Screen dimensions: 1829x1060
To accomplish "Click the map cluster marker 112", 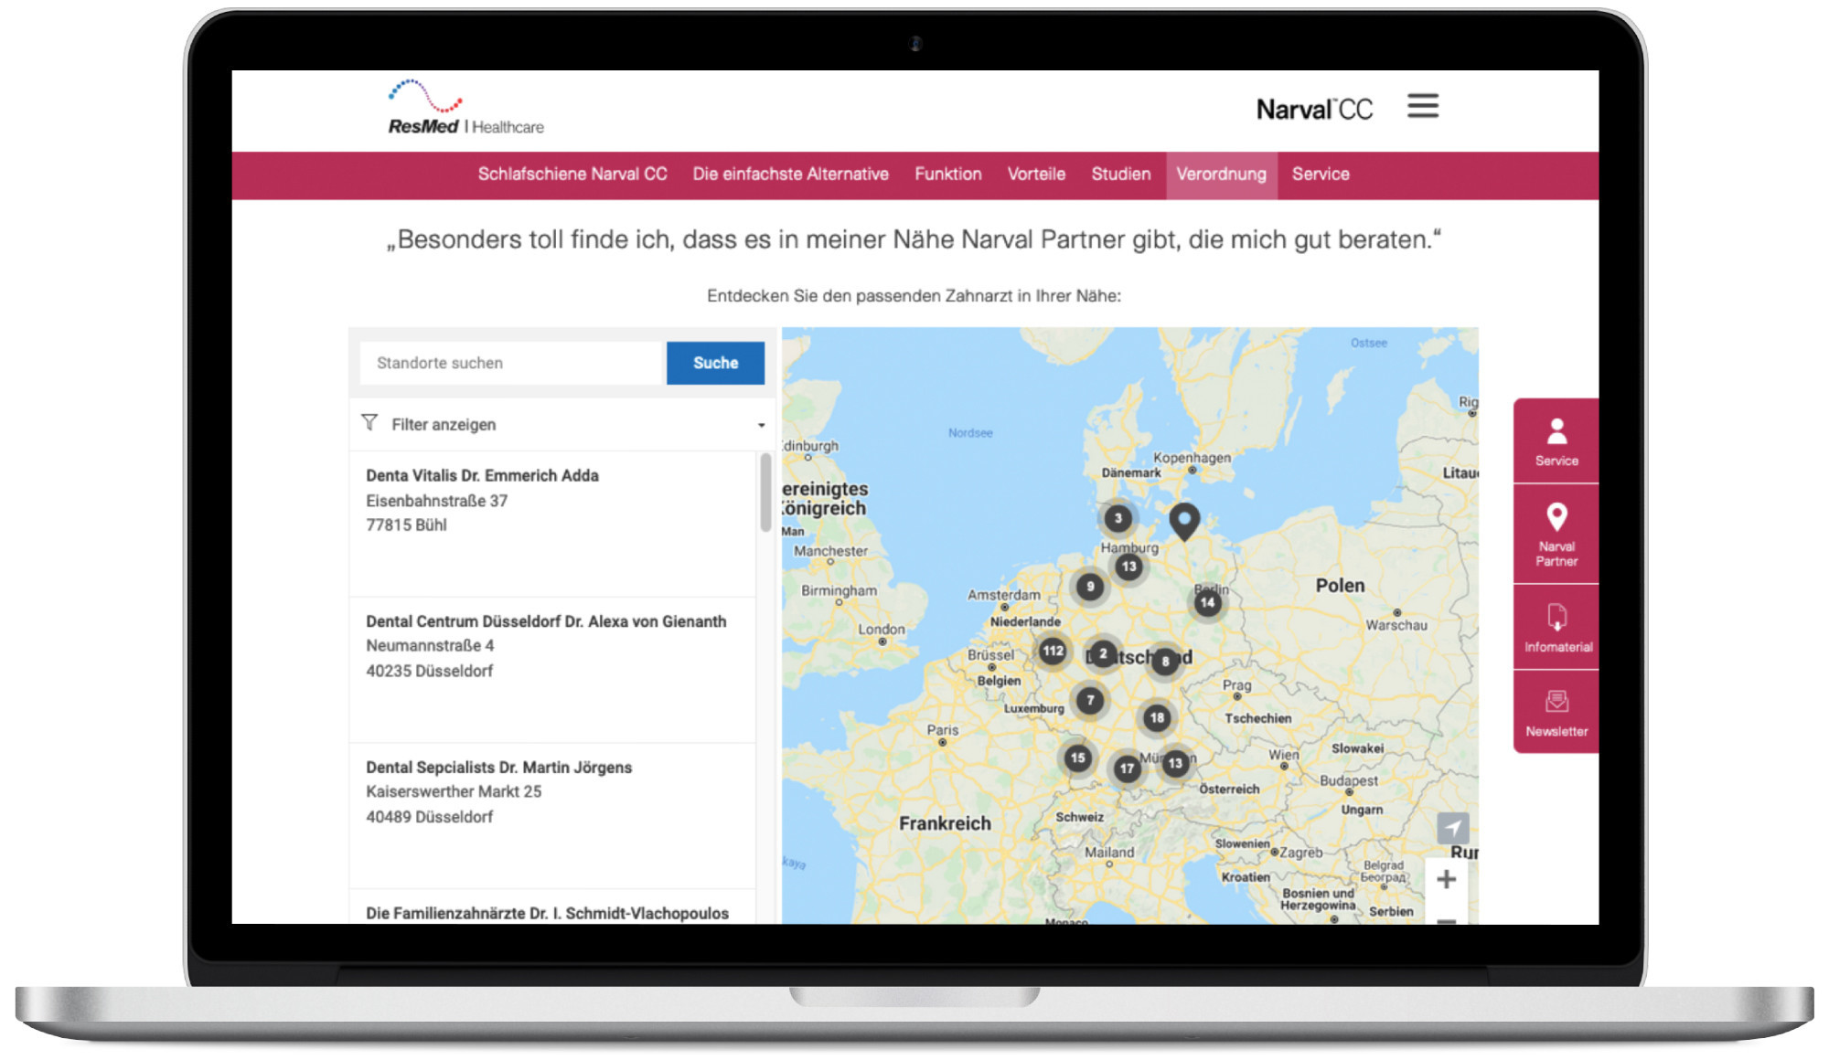I will pyautogui.click(x=1053, y=651).
